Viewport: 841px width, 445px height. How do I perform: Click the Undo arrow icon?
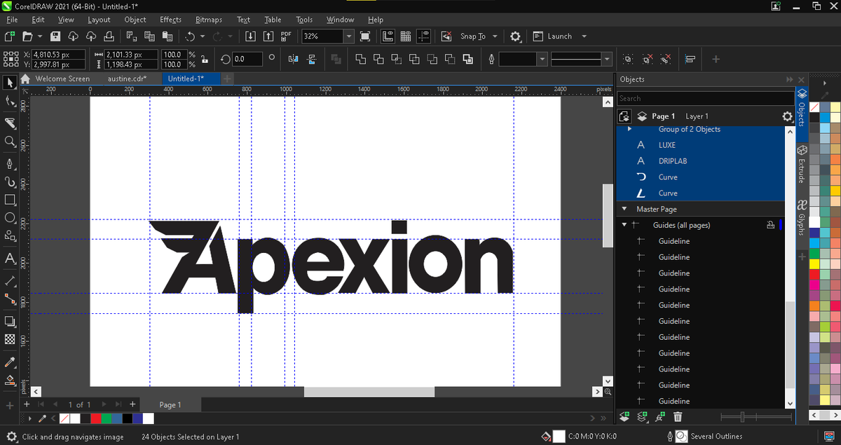(x=190, y=36)
